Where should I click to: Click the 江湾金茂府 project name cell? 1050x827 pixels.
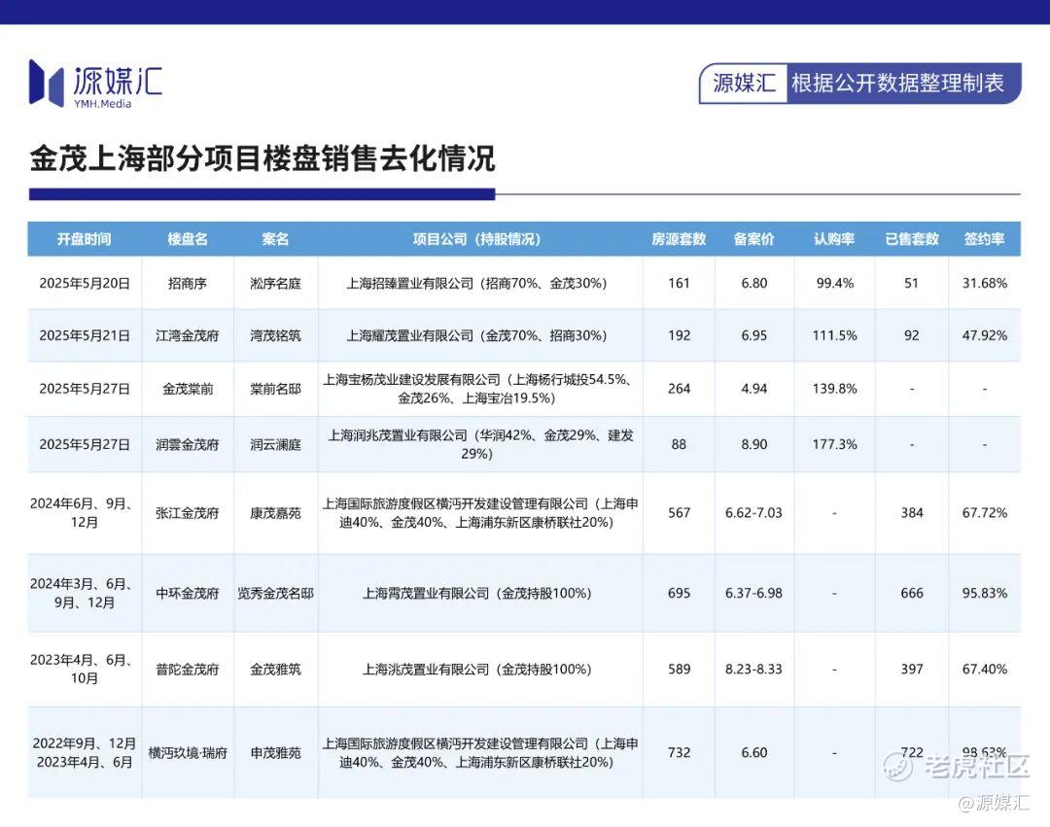[x=188, y=335]
